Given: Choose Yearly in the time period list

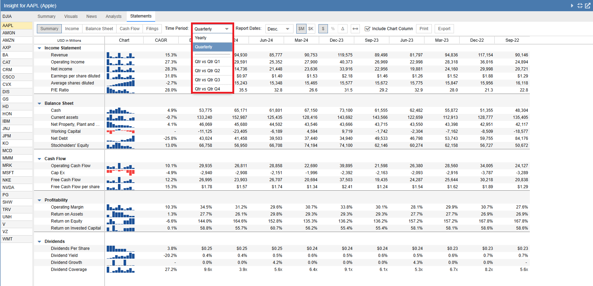Looking at the screenshot, I should pyautogui.click(x=212, y=38).
